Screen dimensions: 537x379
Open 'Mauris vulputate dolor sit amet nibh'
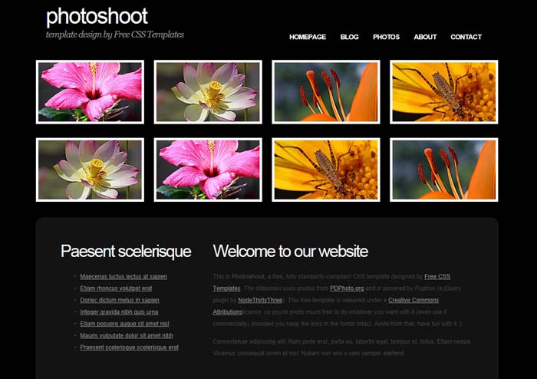[x=127, y=335]
